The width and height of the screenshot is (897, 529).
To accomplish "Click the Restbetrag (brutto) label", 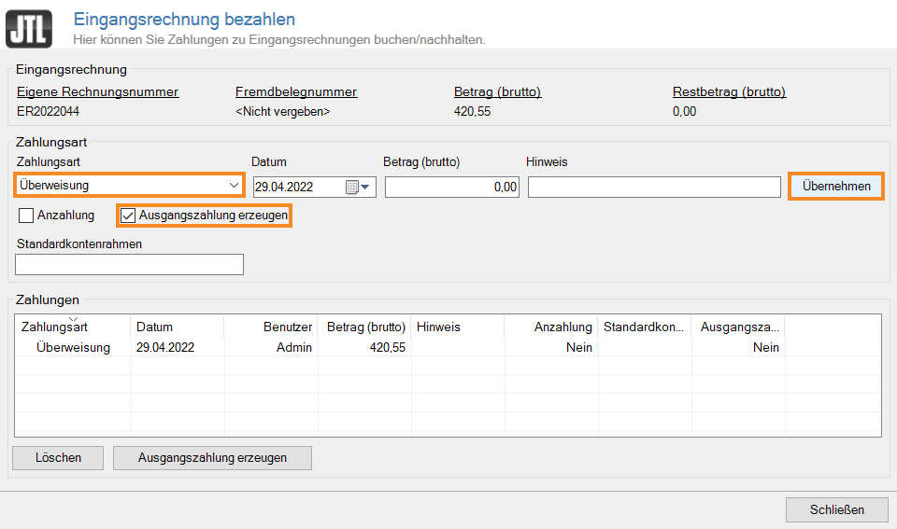I will pyautogui.click(x=730, y=92).
